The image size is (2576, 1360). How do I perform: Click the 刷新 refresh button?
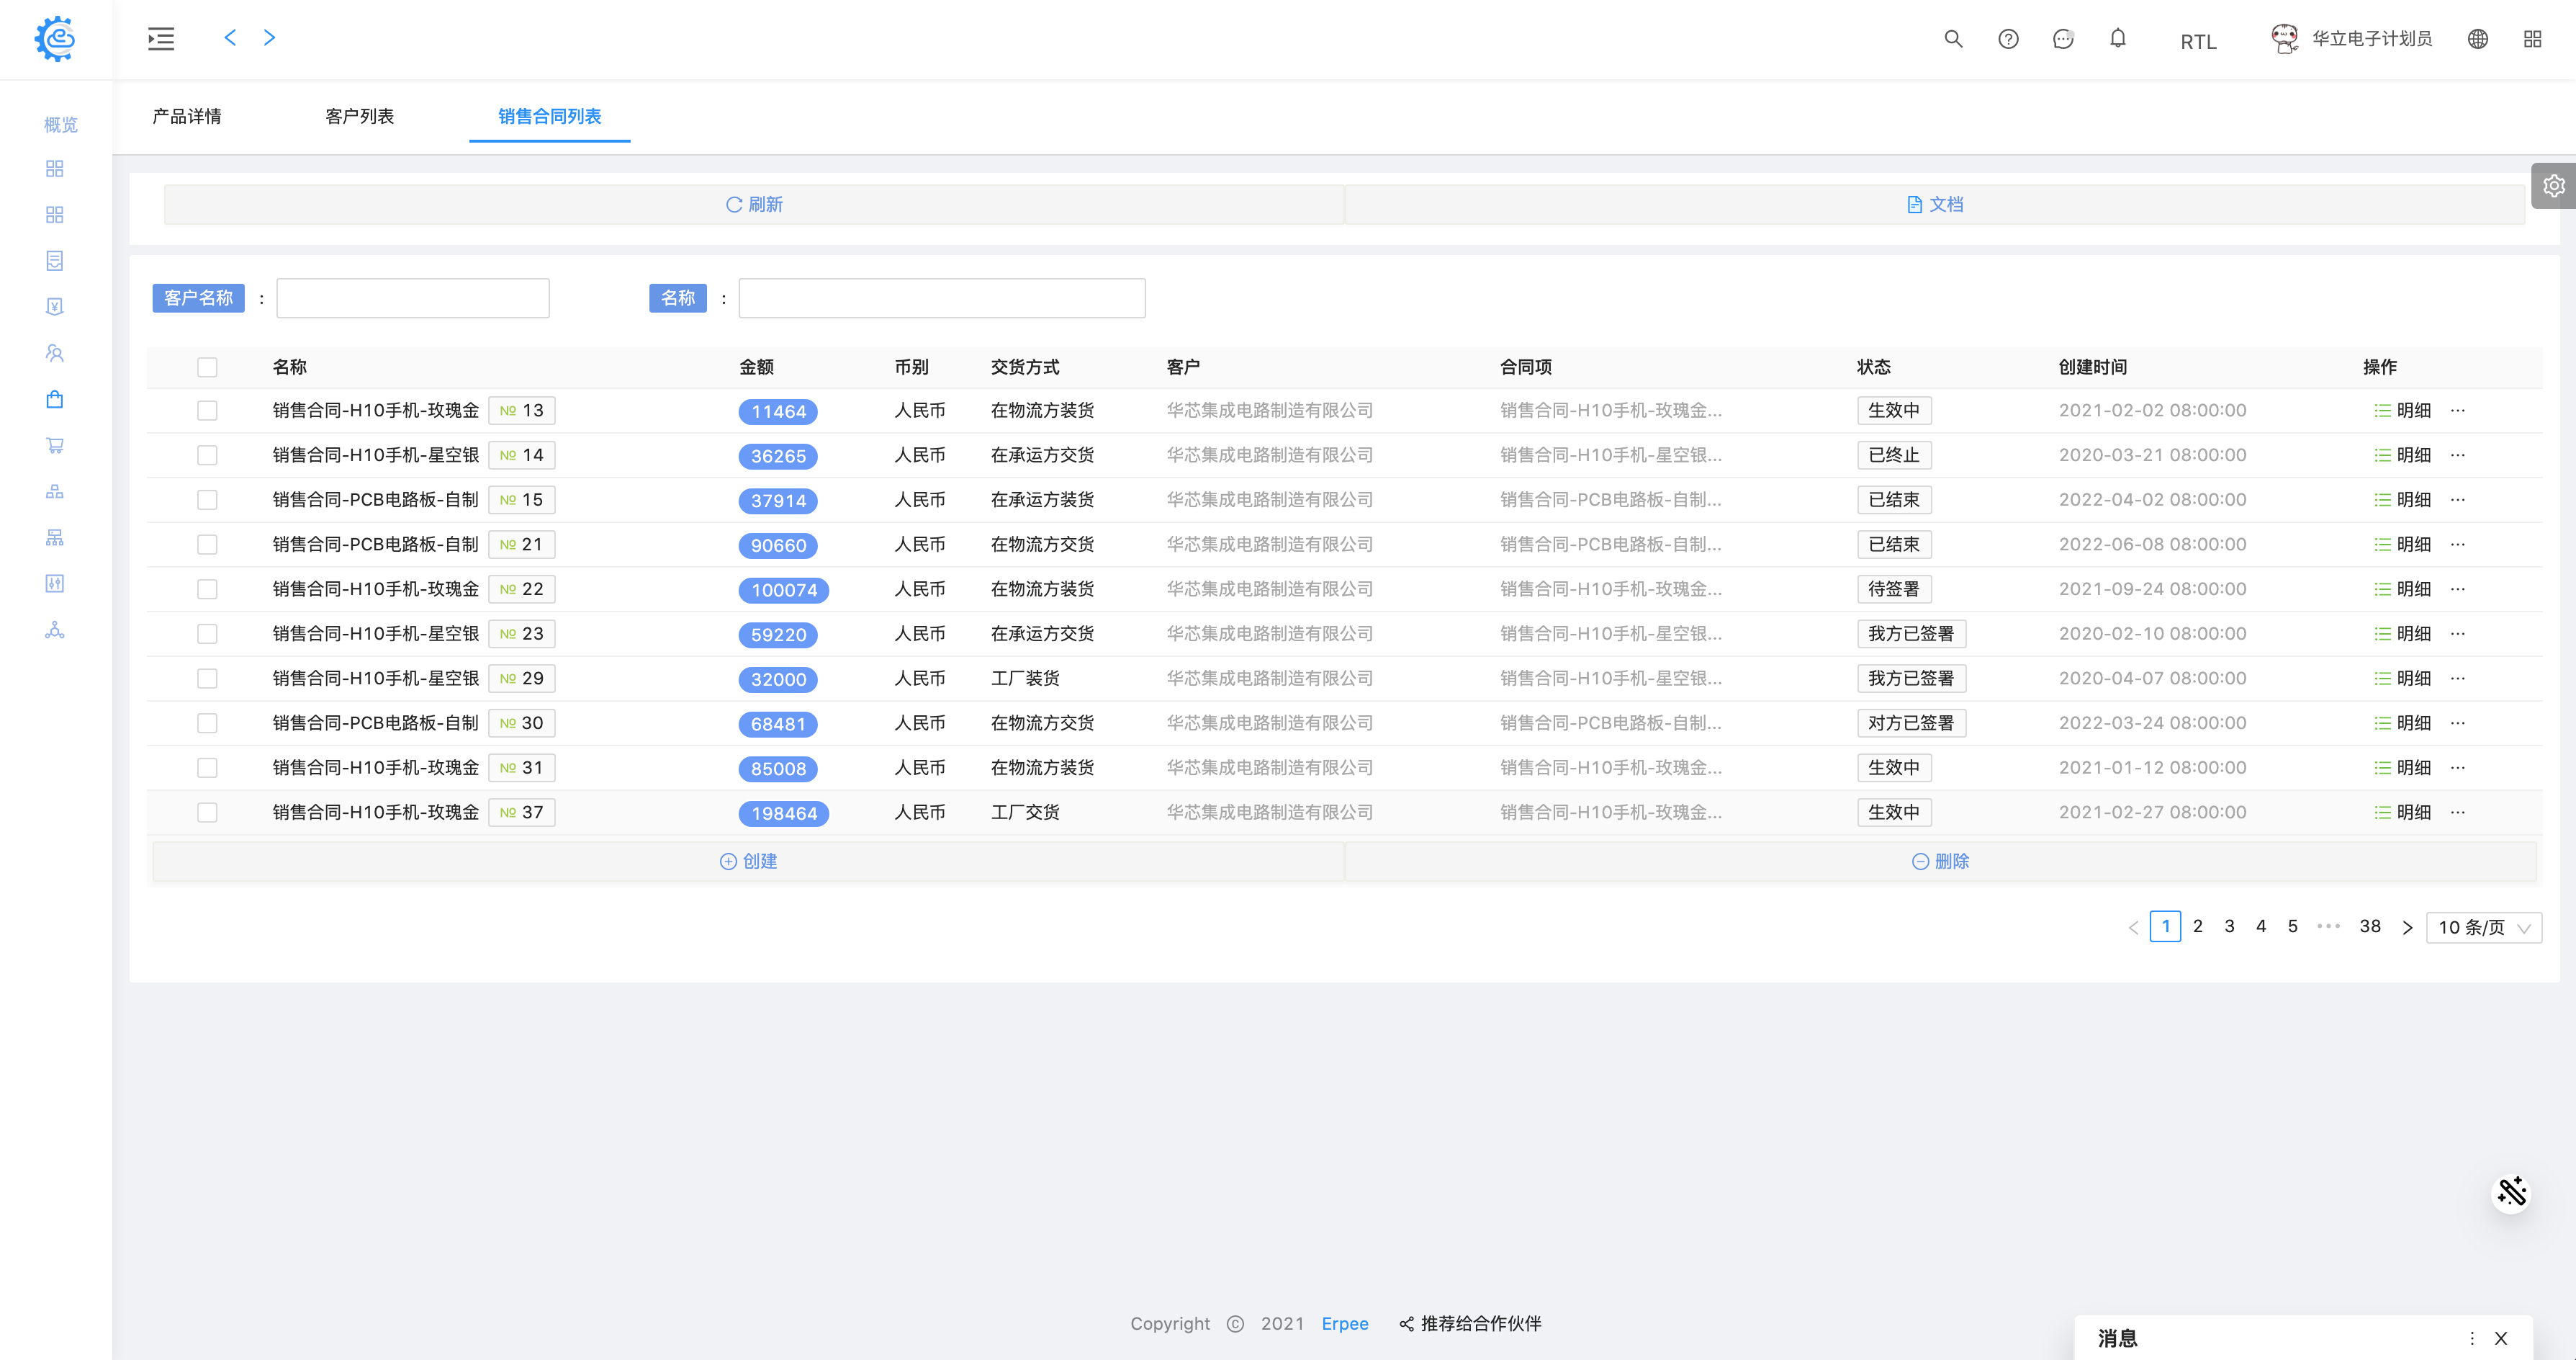[754, 204]
